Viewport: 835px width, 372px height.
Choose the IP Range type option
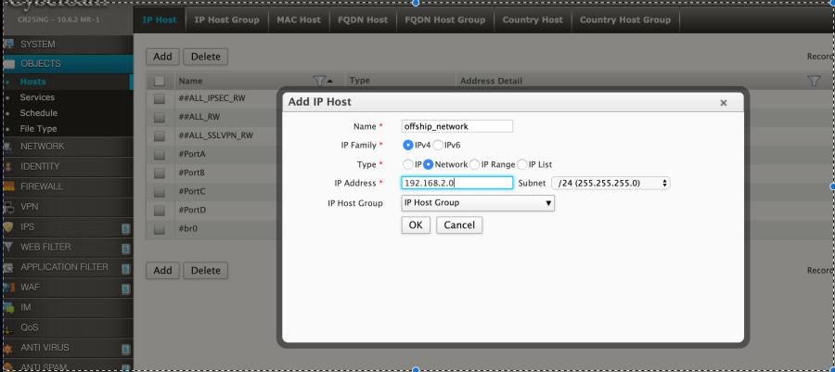(x=475, y=164)
